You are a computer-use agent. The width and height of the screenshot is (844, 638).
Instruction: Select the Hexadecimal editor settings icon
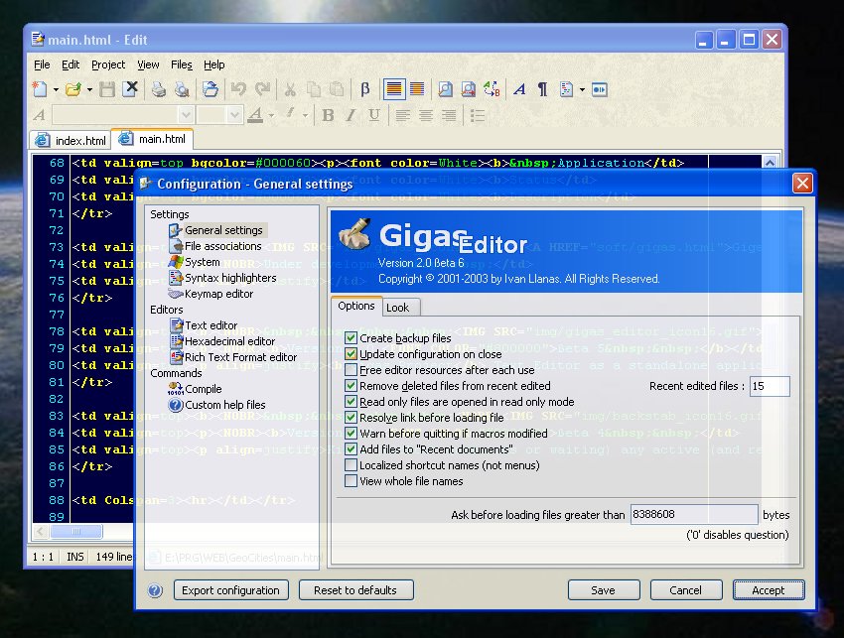(x=178, y=341)
